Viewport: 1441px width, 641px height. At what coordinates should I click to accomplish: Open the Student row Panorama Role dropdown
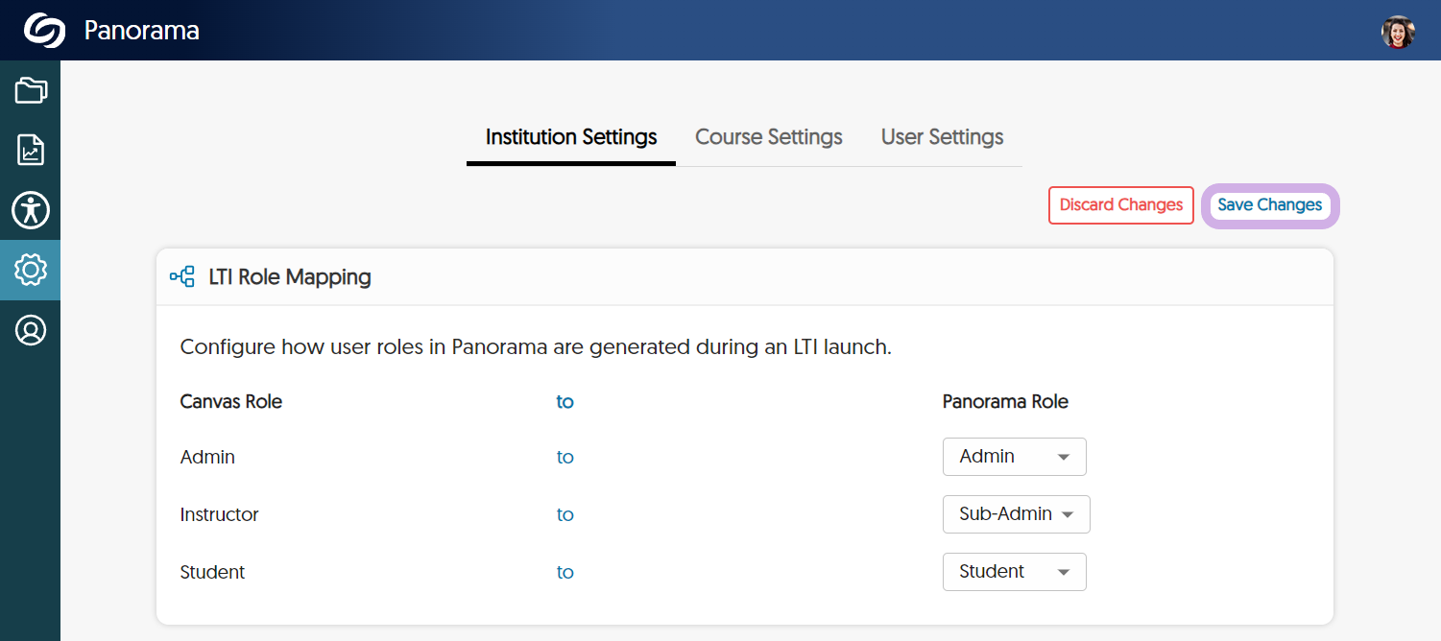pyautogui.click(x=1015, y=572)
